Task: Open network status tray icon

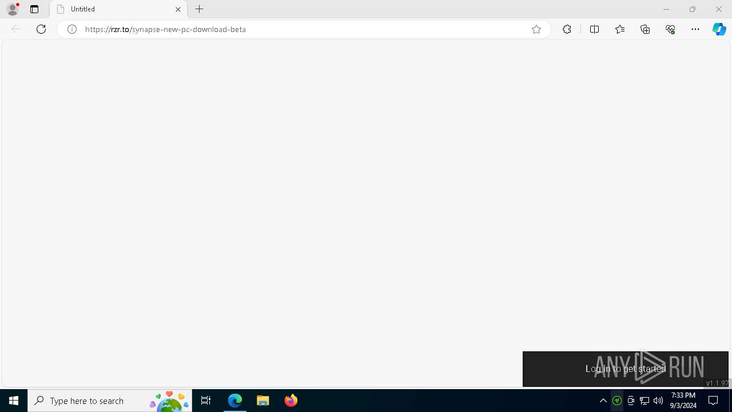Action: 645,401
